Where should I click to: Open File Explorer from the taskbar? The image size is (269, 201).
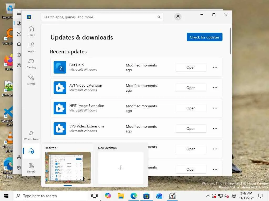121,196
